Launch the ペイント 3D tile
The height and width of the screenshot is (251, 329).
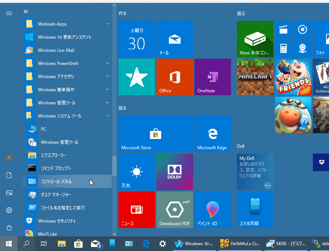click(212, 209)
